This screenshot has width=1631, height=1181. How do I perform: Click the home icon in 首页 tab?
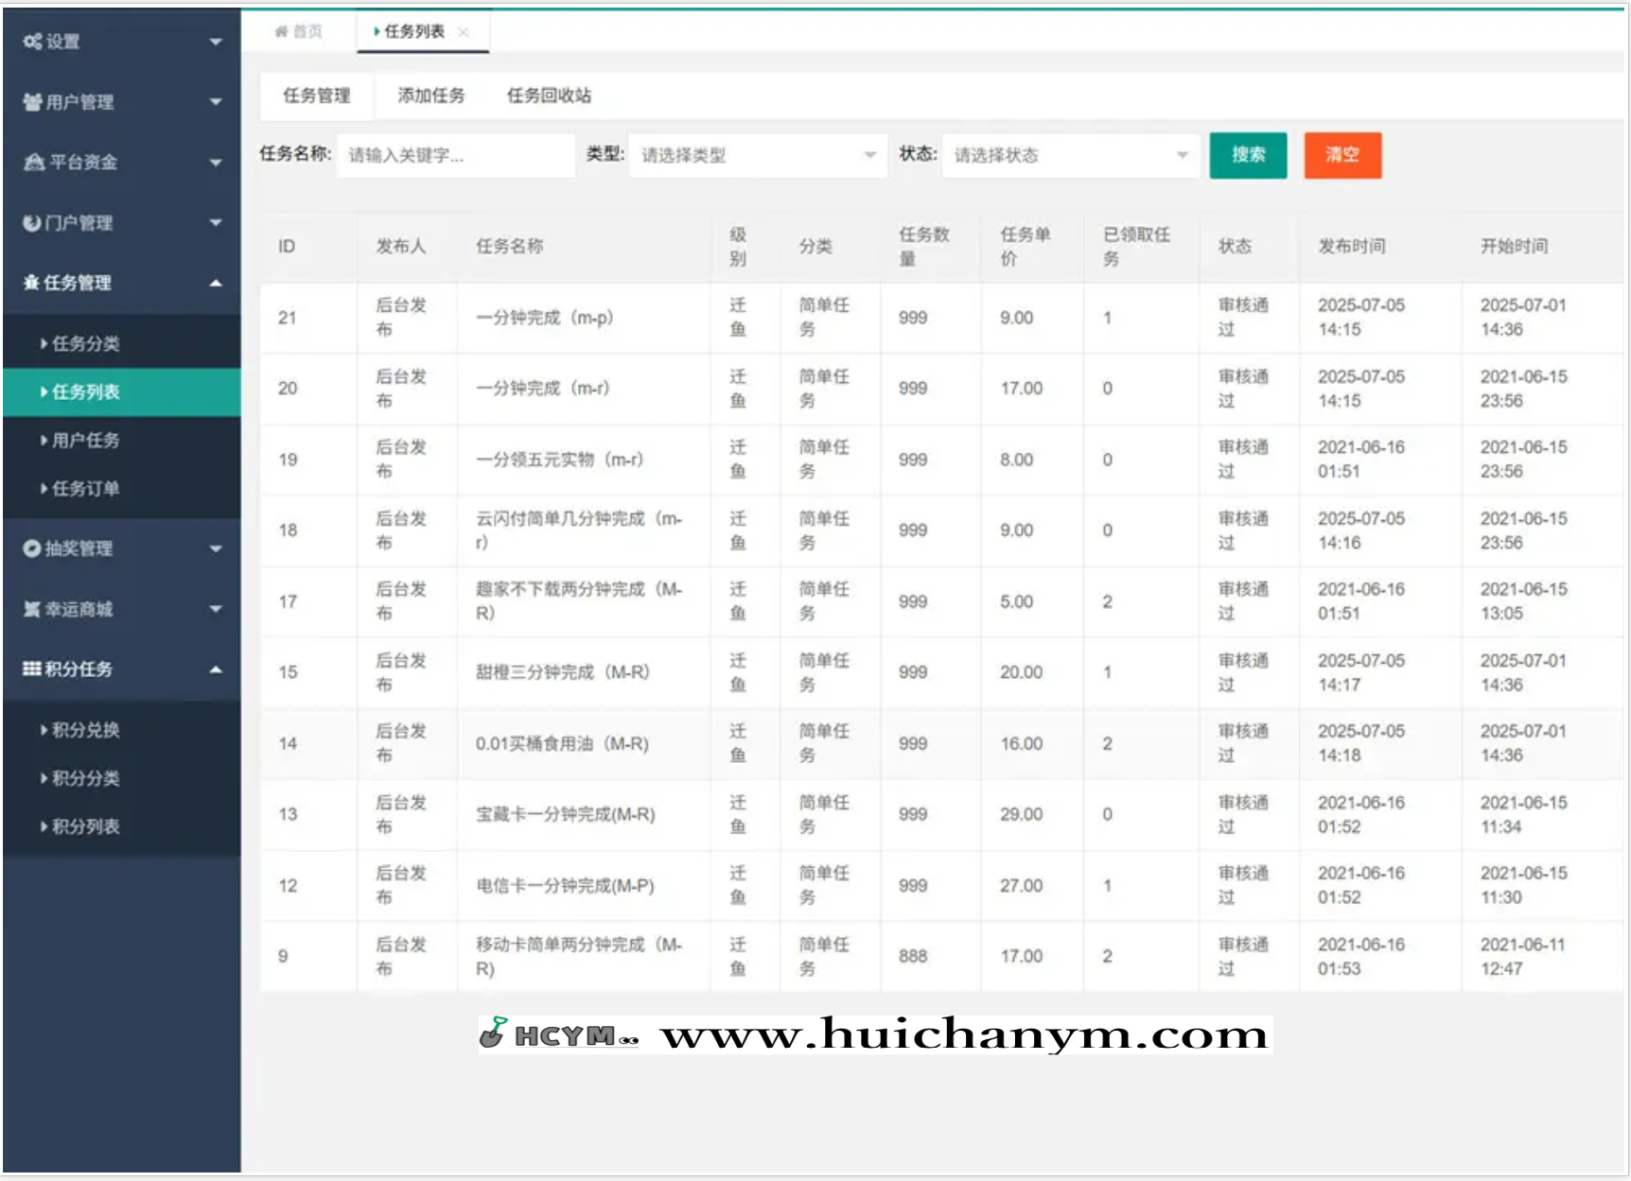[x=281, y=31]
